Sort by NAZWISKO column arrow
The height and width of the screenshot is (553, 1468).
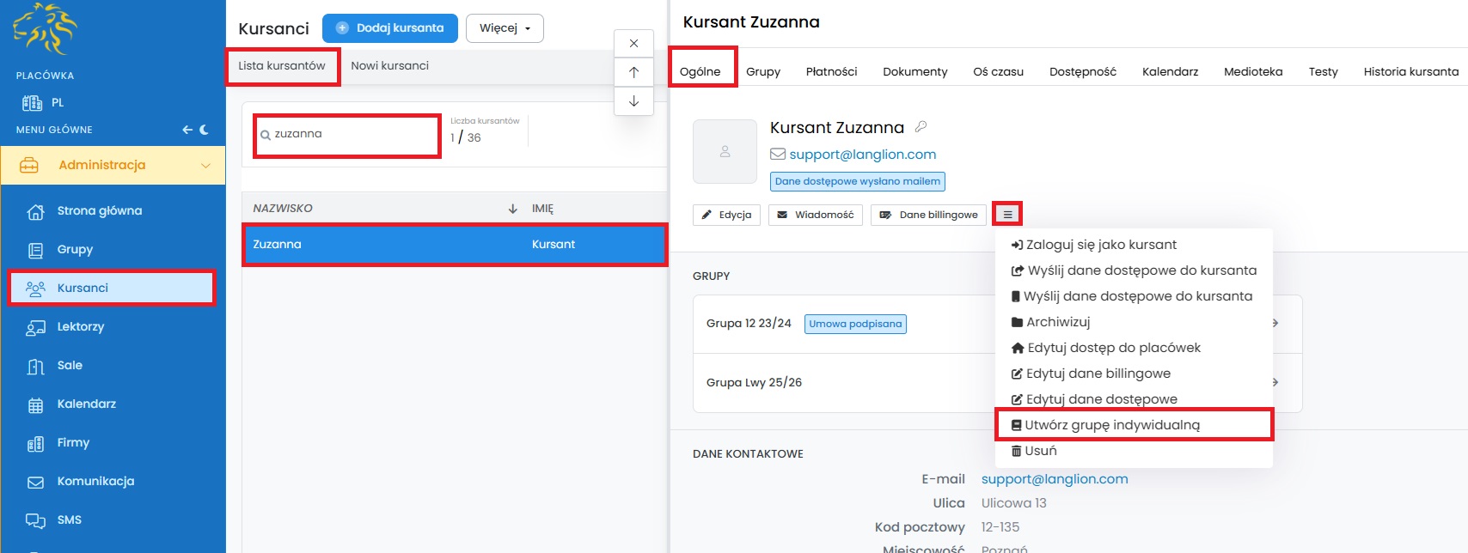click(513, 209)
